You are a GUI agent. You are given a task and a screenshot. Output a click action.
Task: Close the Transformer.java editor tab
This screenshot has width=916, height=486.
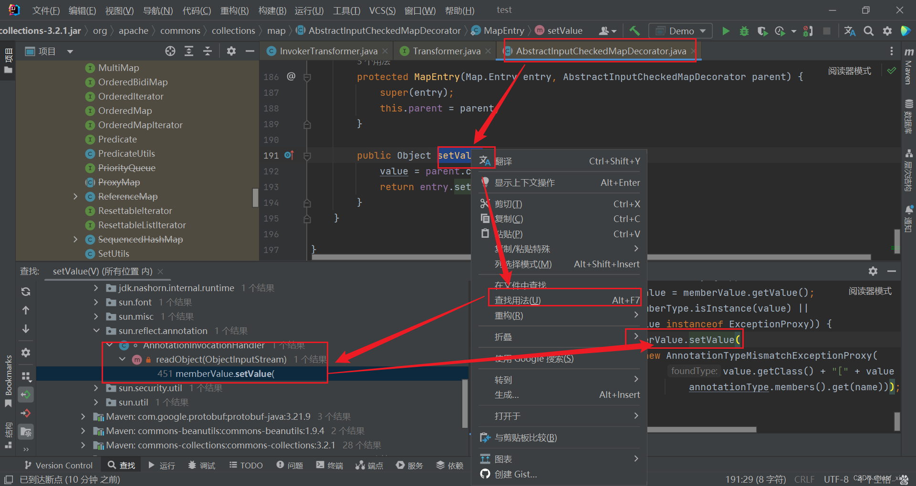click(x=488, y=51)
